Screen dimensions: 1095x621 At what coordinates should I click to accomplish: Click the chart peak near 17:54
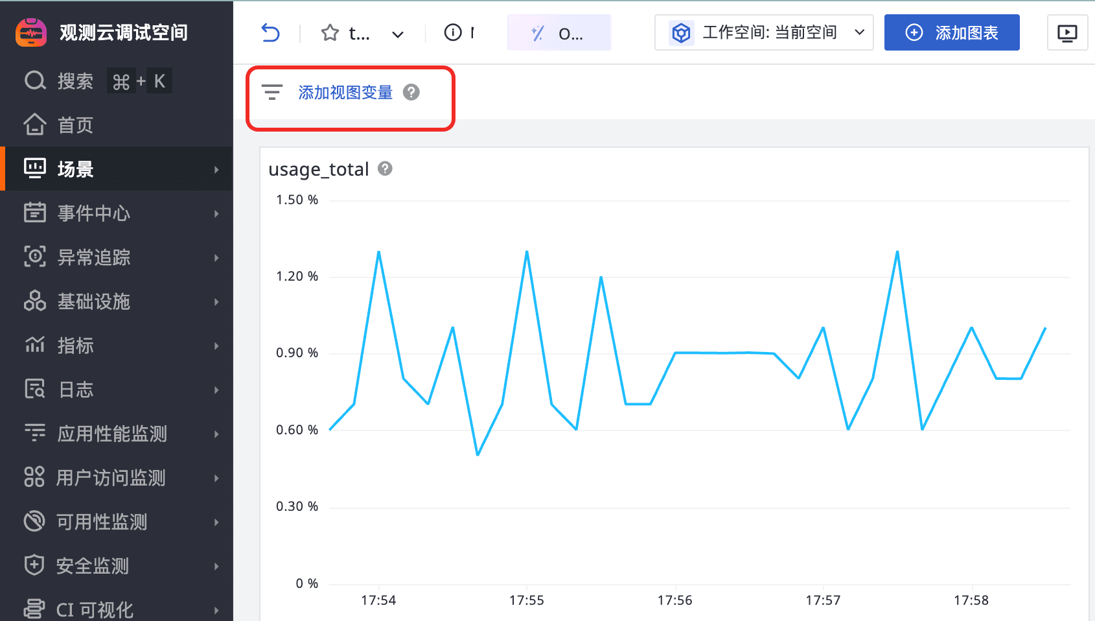tap(378, 252)
